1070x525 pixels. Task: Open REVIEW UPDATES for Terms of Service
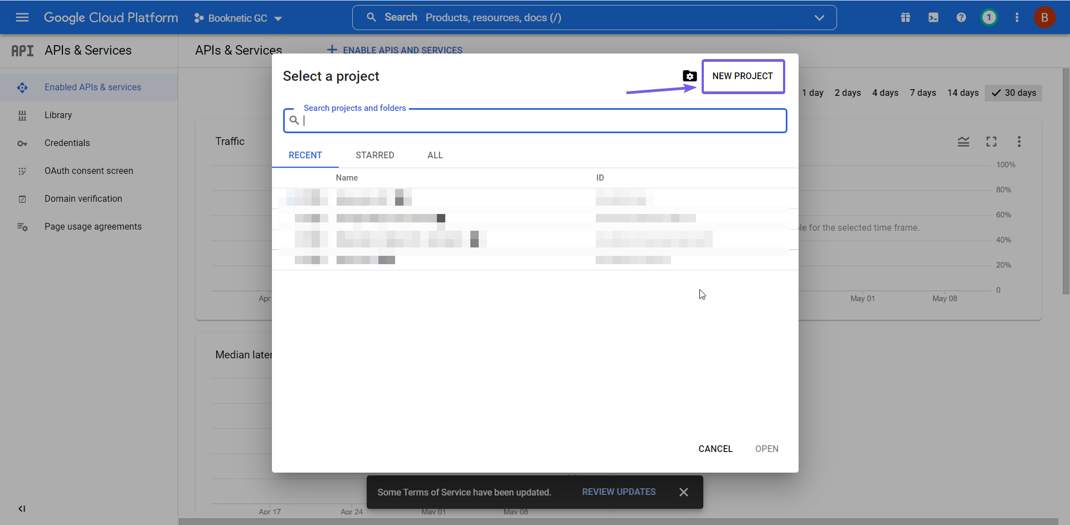point(618,492)
